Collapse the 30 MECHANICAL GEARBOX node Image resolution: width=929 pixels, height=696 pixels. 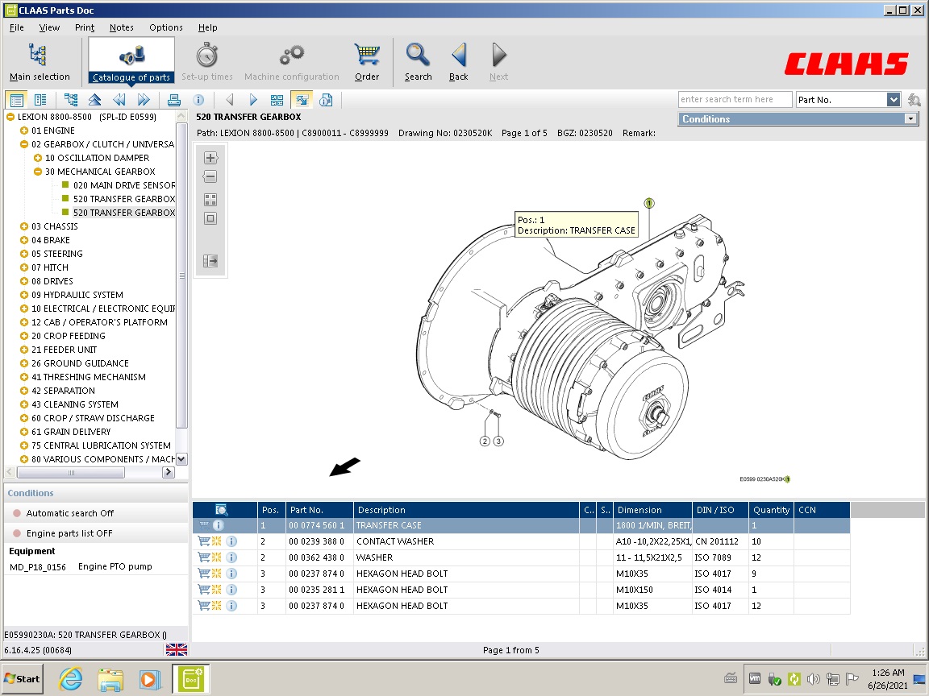click(38, 172)
